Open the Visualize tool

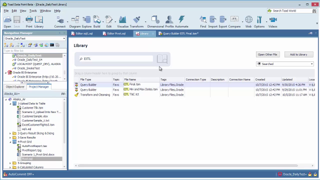122,22
